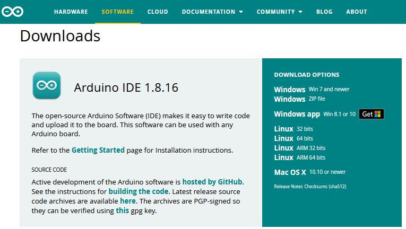Follow the hosted by GitHub link
The image size is (406, 229).
tap(212, 182)
